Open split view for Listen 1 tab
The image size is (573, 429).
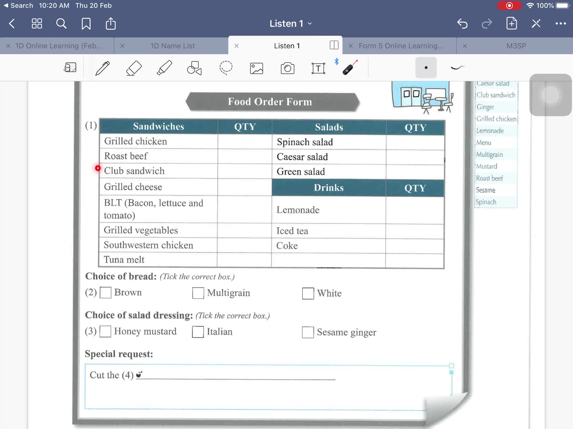334,45
